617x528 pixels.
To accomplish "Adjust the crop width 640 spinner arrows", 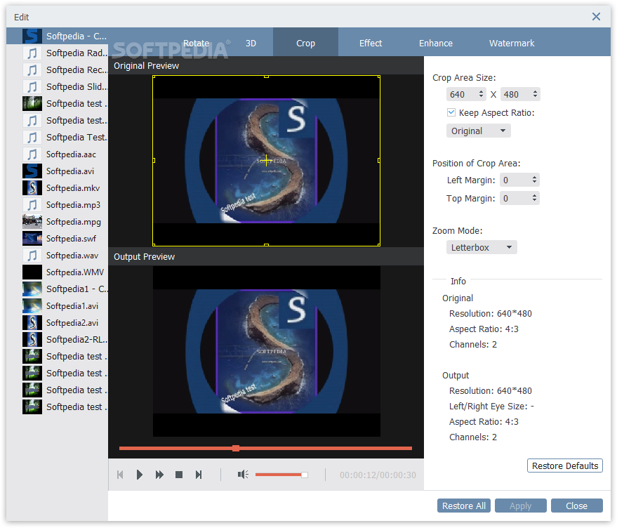I will click(481, 94).
